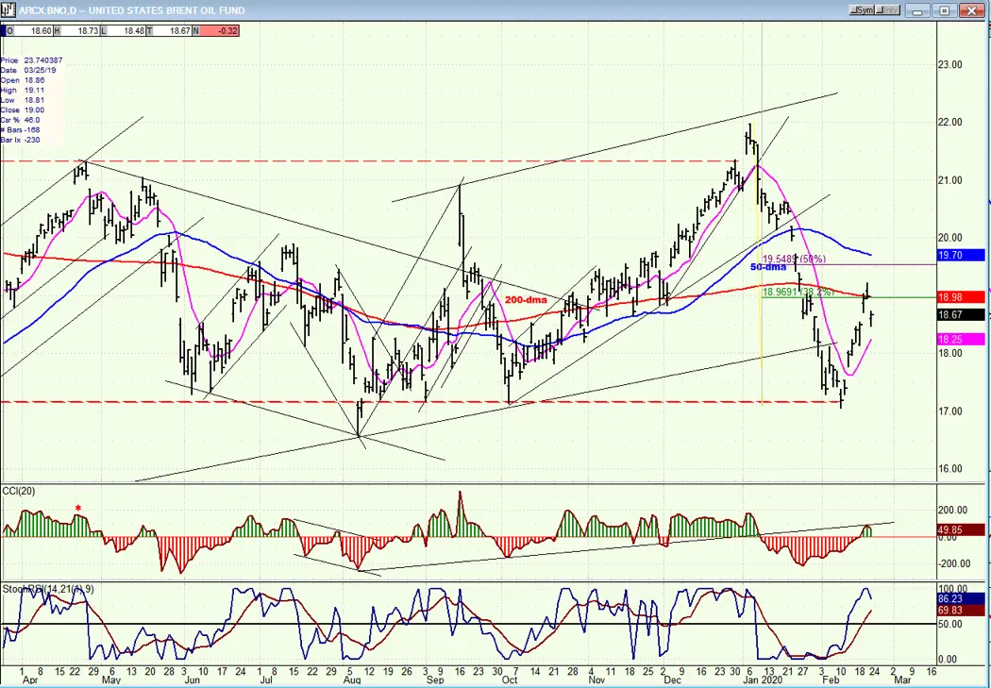Screen dimensions: 991x688
Task: Click the 19.5485 (50%) retracement label
Action: pos(795,259)
